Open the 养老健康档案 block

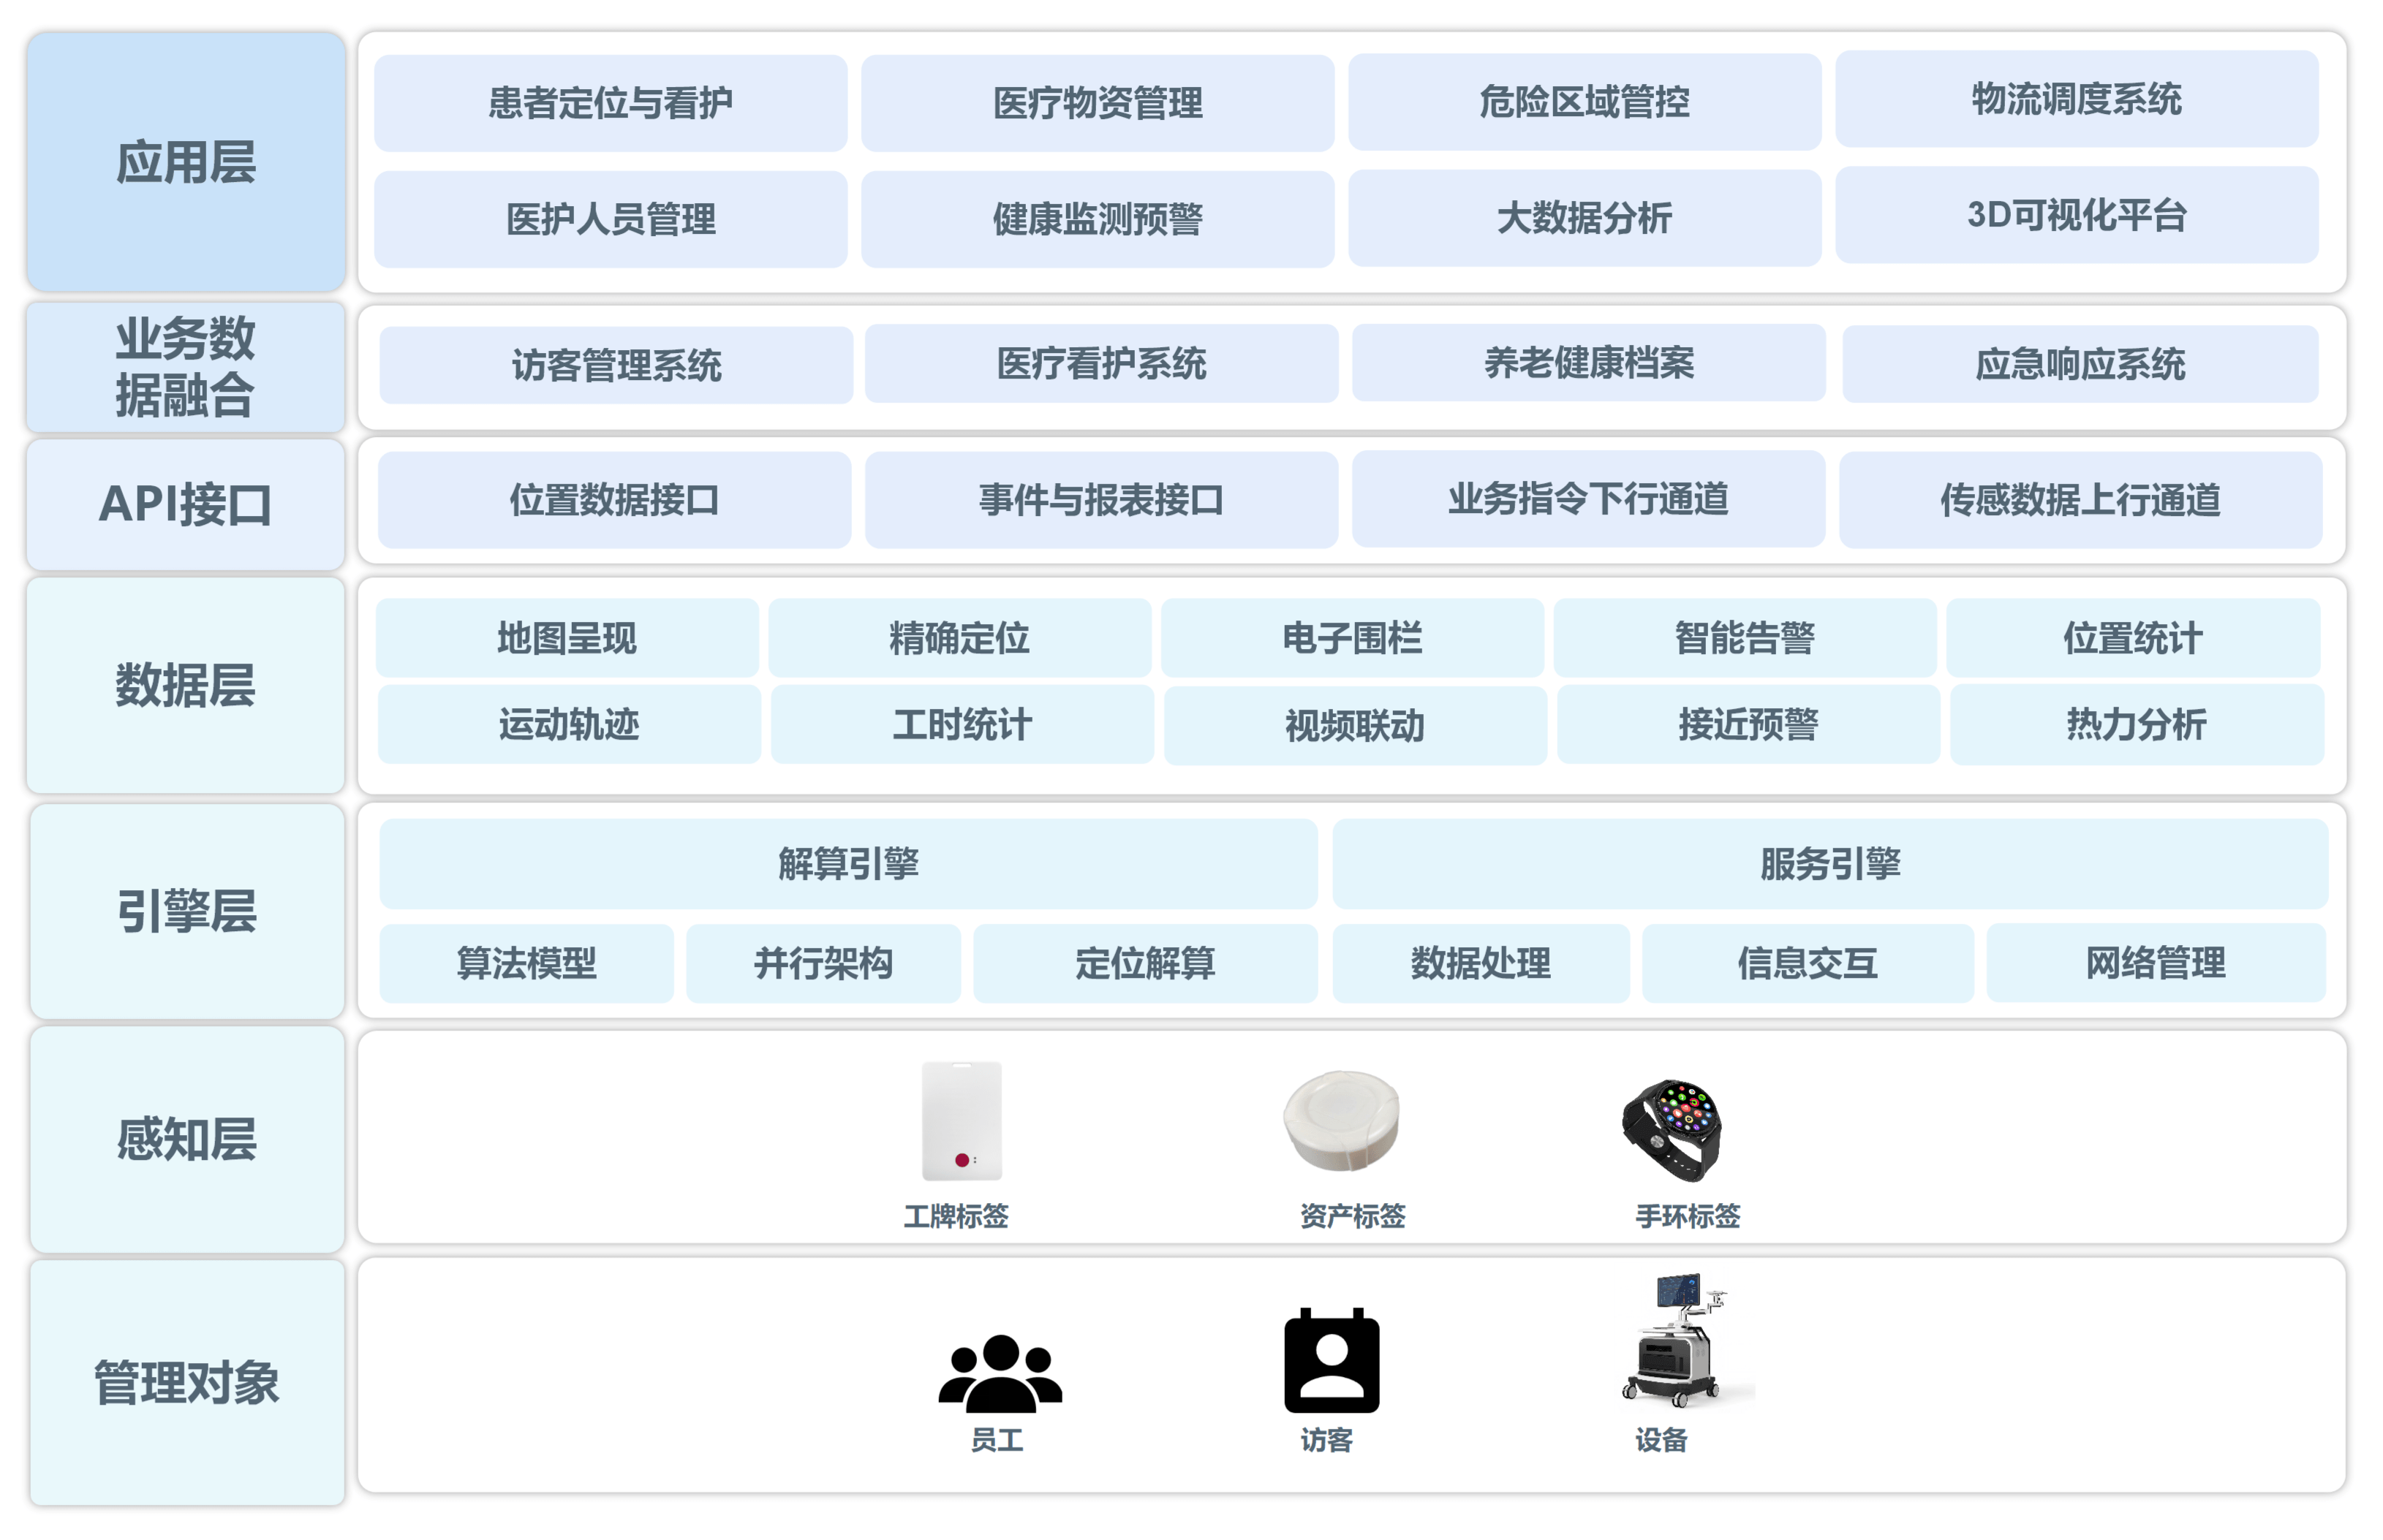click(1589, 362)
